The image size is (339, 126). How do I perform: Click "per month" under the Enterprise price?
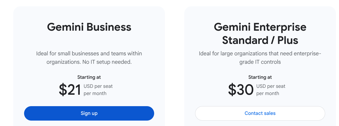267,93
